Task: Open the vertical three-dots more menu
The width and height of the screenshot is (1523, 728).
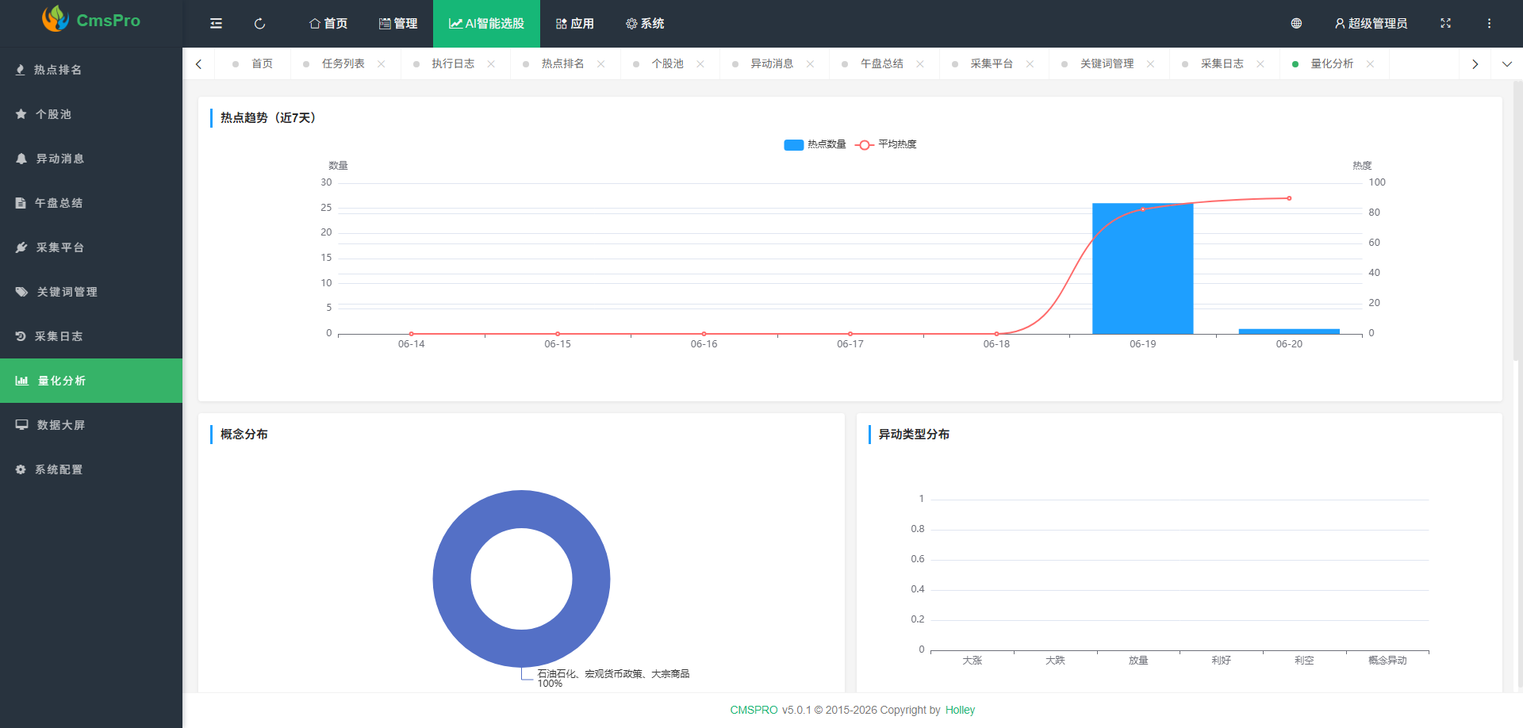Action: (x=1489, y=24)
